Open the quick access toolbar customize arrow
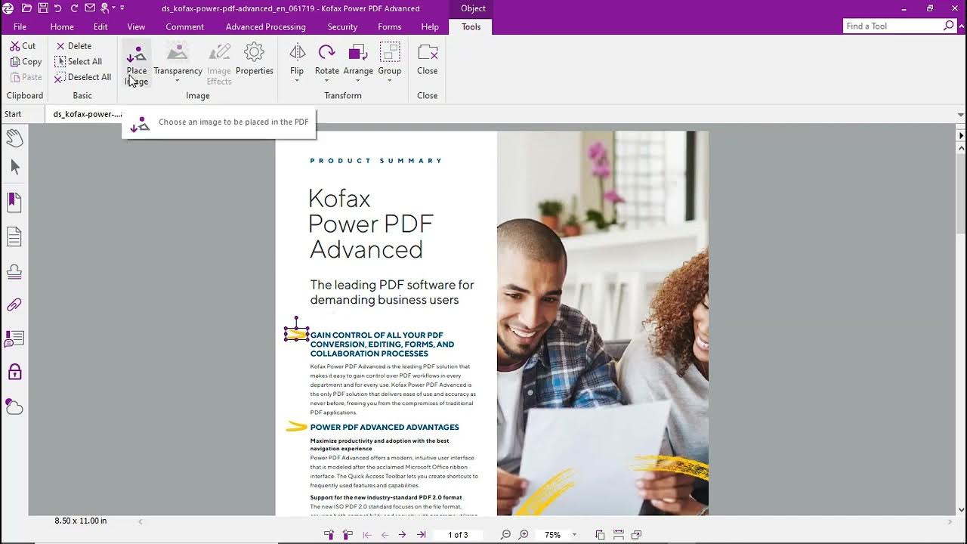The width and height of the screenshot is (967, 544). (x=123, y=8)
